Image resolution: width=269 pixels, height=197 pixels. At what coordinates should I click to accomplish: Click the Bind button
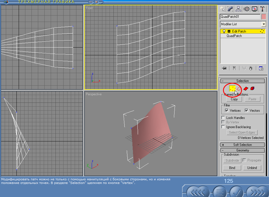(232, 168)
